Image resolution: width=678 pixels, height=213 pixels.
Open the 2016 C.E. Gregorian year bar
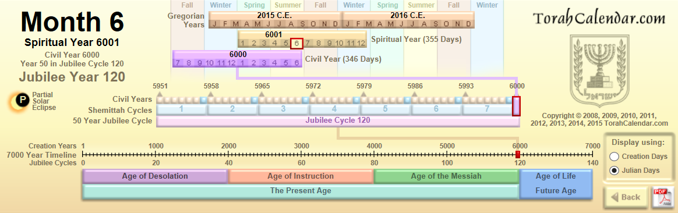(x=408, y=16)
